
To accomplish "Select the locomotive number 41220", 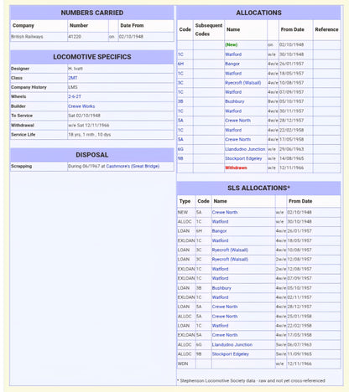I will pos(75,37).
